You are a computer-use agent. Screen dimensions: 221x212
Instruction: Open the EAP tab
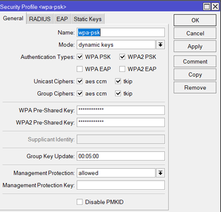[x=62, y=19]
